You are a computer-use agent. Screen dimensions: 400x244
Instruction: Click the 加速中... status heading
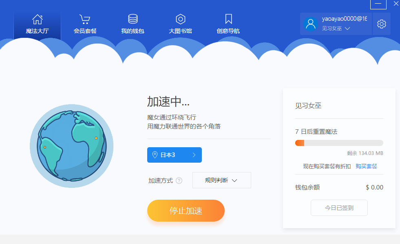click(x=168, y=102)
